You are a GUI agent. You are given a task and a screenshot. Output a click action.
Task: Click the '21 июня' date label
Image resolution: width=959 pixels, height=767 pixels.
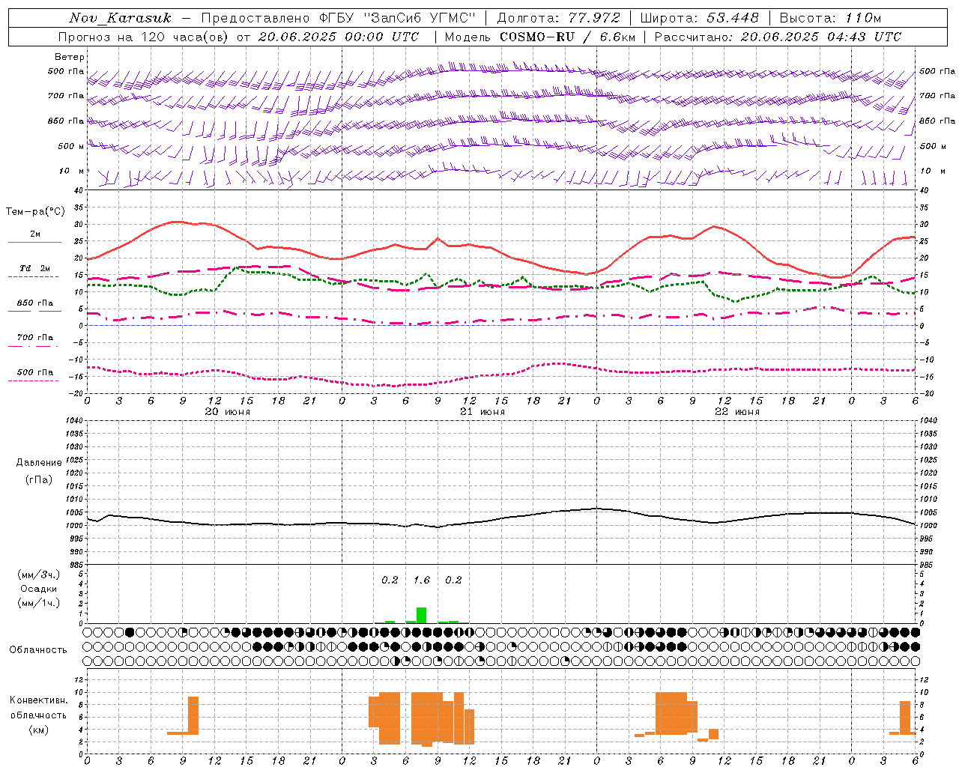click(482, 412)
